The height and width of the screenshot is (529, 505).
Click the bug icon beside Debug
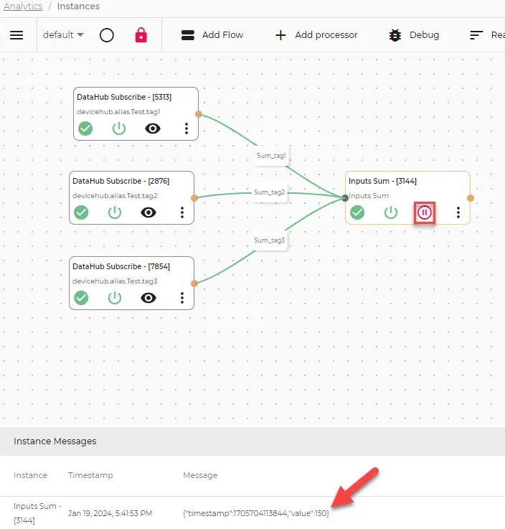[x=395, y=35]
